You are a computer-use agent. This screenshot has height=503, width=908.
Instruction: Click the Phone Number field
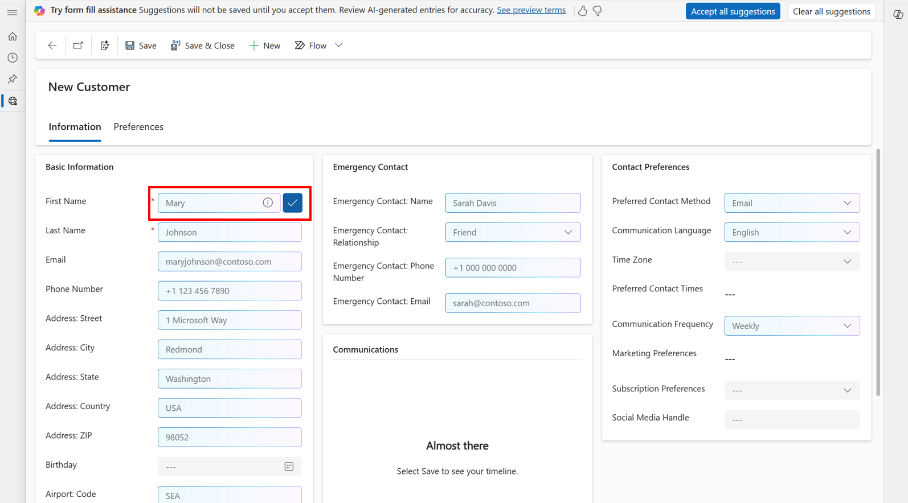[x=230, y=291]
